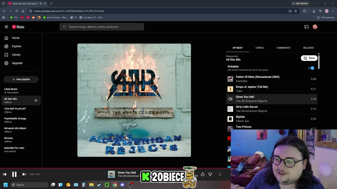Open the Lard Baby CD bookmark
Screen dimensions: 337x189
point(91,18)
